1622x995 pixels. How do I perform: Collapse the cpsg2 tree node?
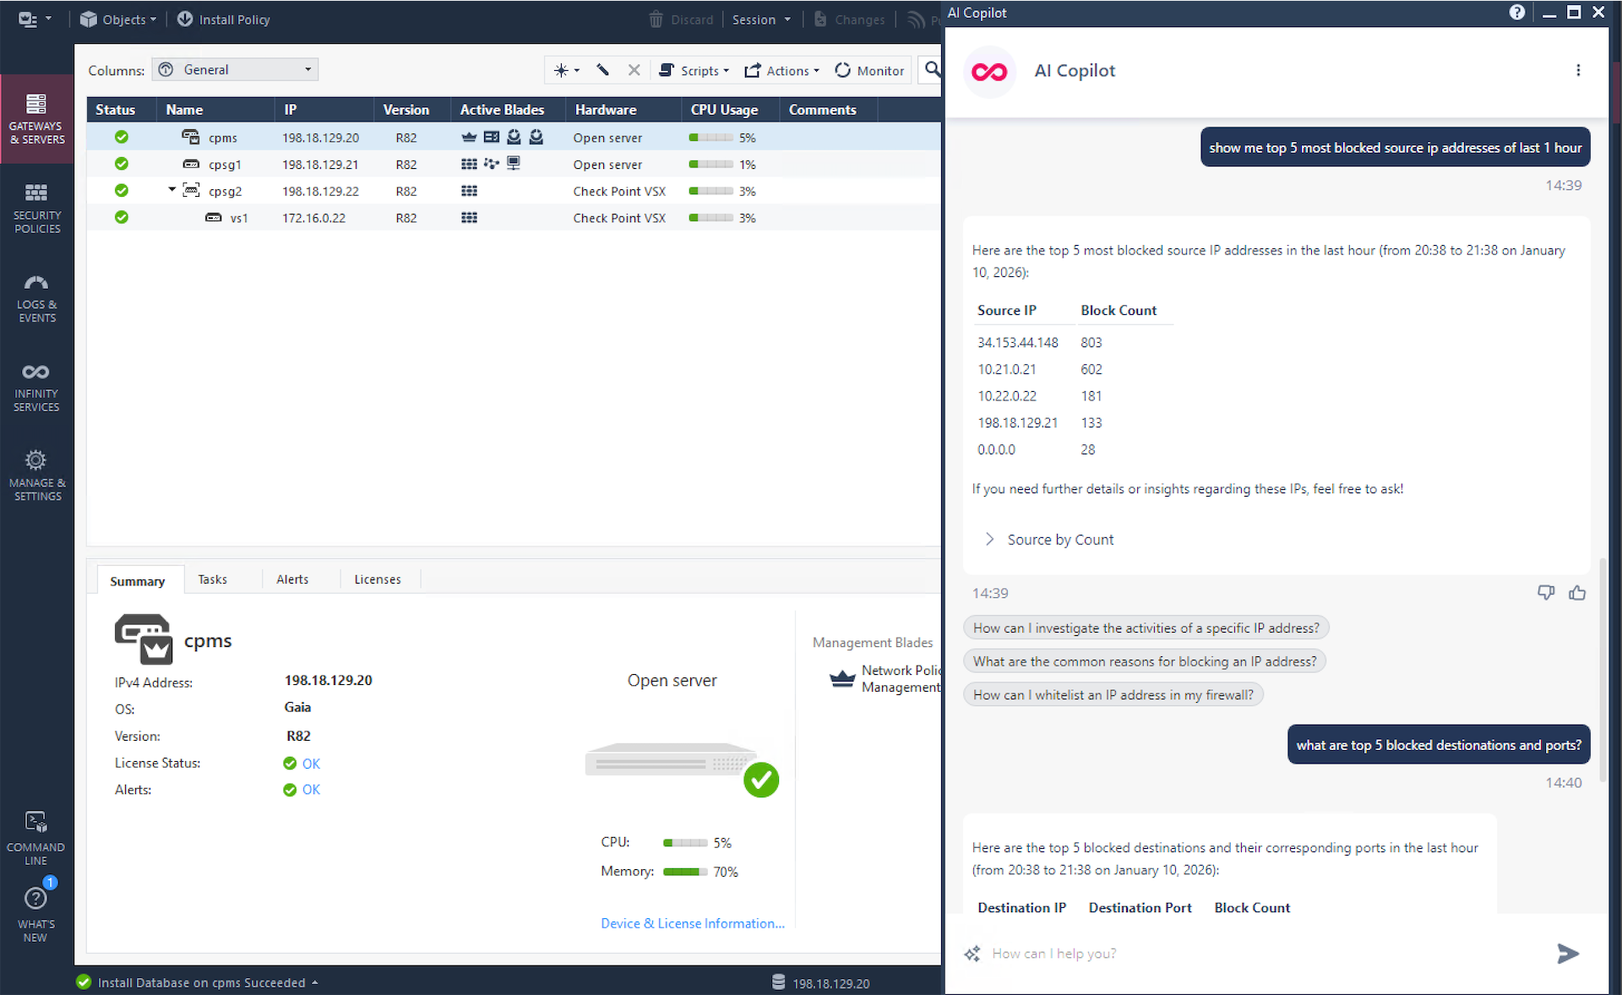pyautogui.click(x=172, y=190)
